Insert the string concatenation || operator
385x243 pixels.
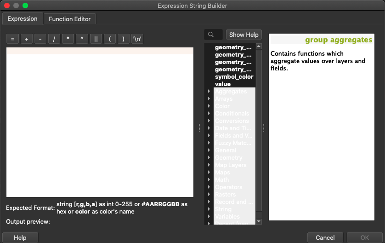96,39
